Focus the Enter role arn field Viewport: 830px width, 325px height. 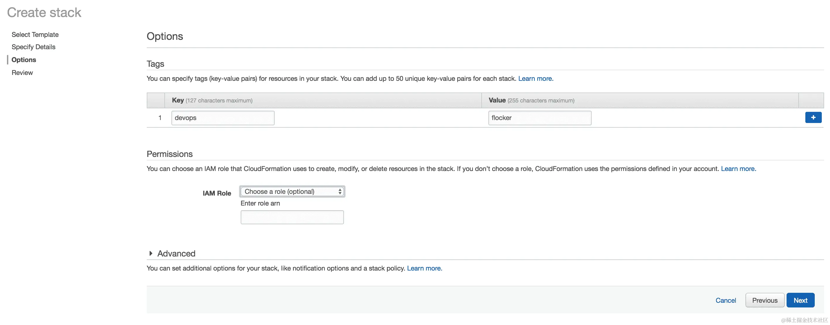click(292, 217)
